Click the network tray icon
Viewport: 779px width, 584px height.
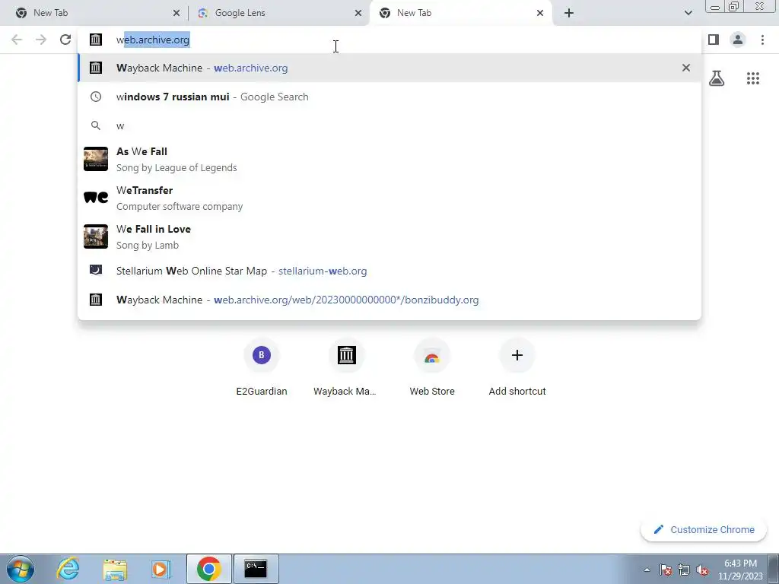click(x=684, y=570)
